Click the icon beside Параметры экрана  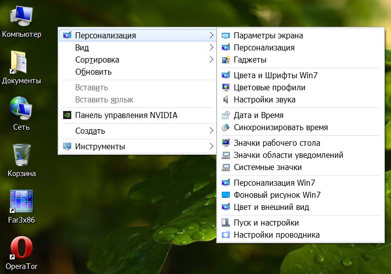(x=226, y=36)
